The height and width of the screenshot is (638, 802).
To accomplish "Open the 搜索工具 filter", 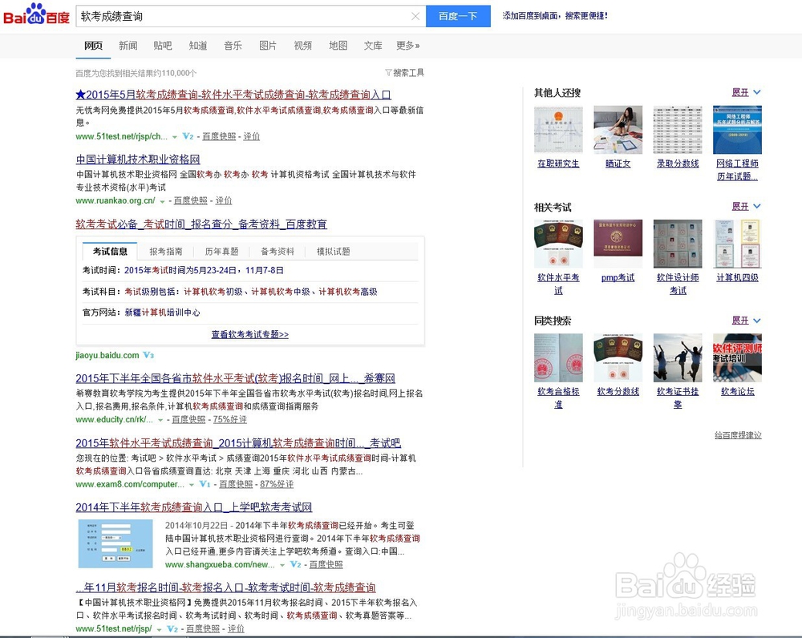I will (x=404, y=73).
